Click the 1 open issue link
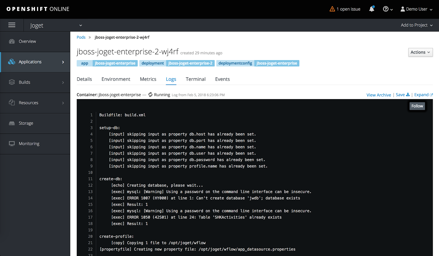 tap(345, 9)
